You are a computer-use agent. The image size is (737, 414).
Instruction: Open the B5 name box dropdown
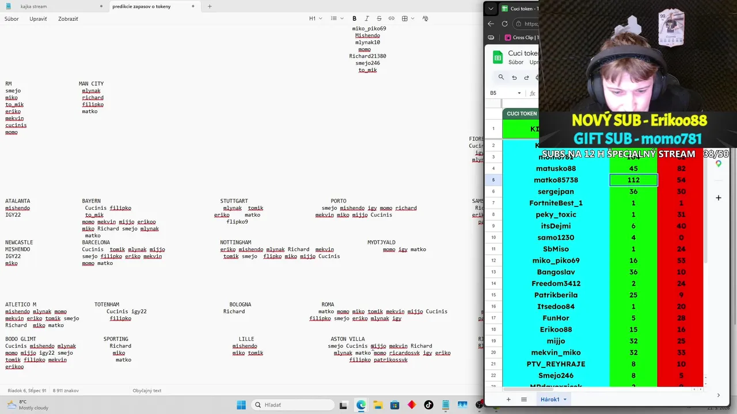coord(519,93)
